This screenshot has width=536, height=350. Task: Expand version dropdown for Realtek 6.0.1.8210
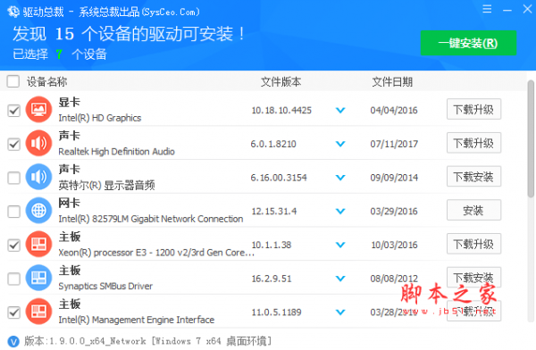click(340, 144)
